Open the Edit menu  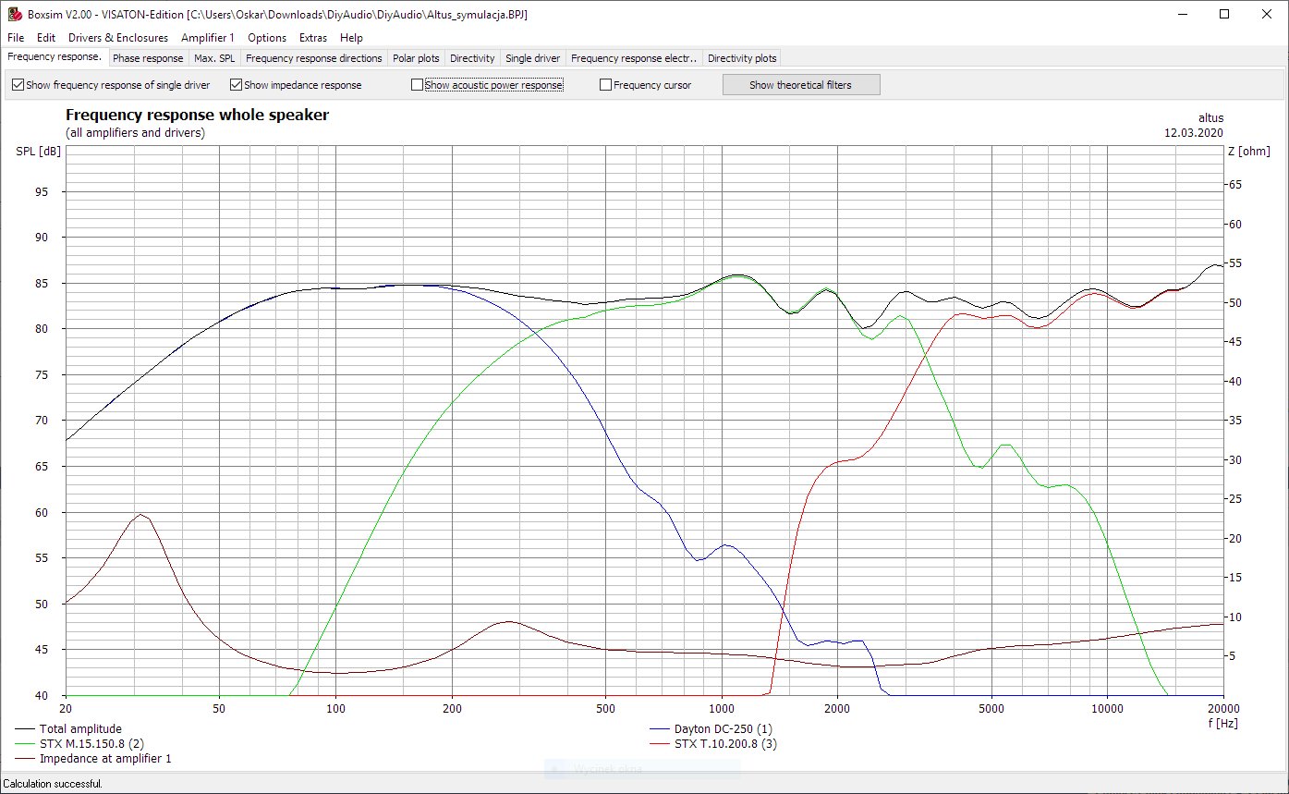click(46, 38)
